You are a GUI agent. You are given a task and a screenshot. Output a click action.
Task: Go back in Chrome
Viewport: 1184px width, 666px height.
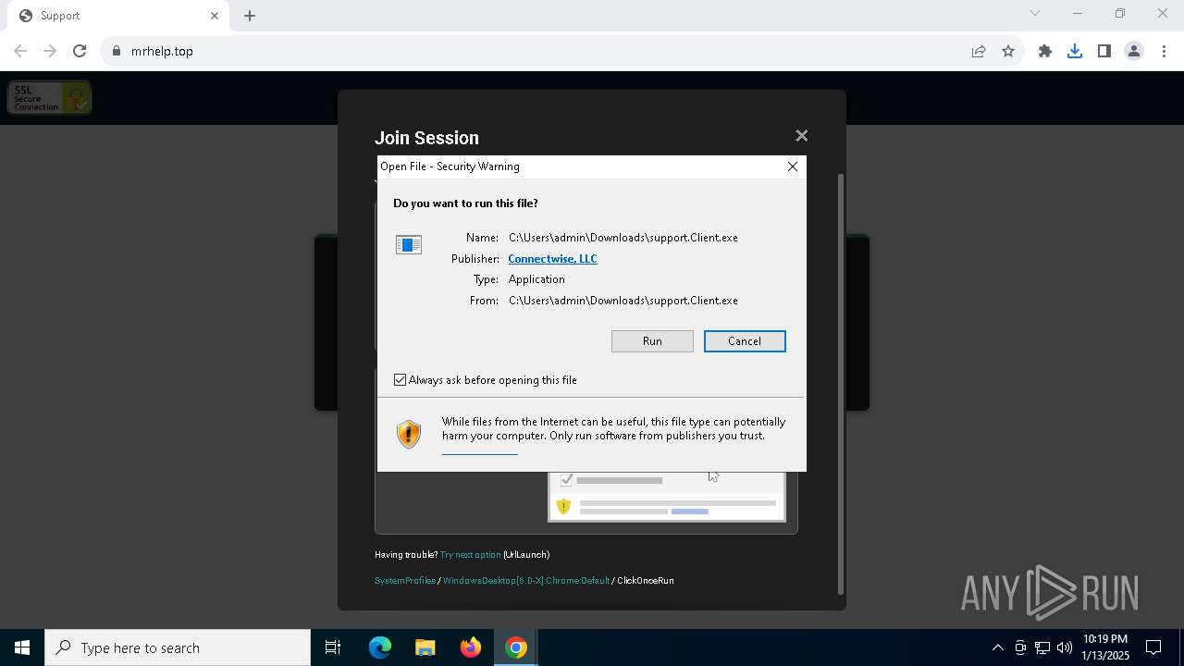click(x=20, y=51)
